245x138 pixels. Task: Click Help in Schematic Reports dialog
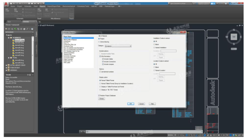coord(152,104)
